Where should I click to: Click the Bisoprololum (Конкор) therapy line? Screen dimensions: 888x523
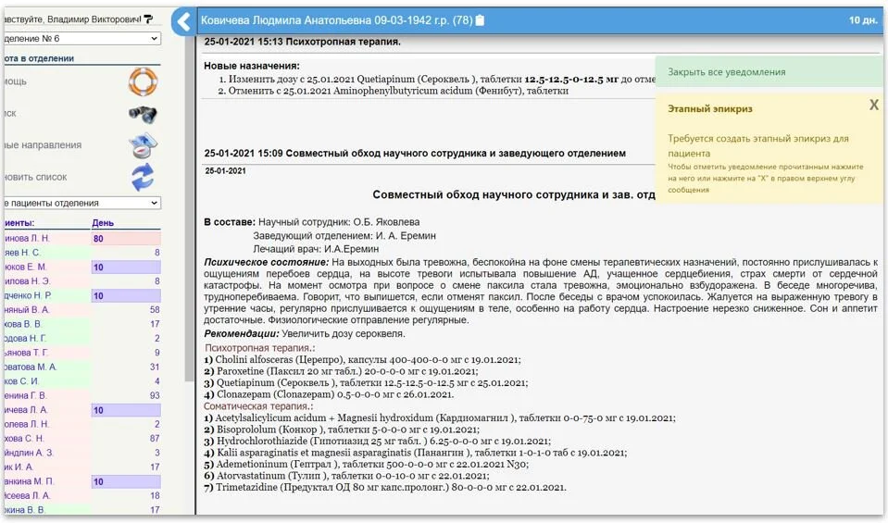pyautogui.click(x=342, y=430)
